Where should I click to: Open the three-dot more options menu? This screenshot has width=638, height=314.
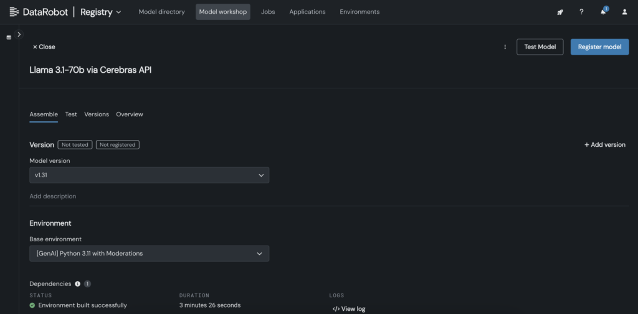pos(505,47)
